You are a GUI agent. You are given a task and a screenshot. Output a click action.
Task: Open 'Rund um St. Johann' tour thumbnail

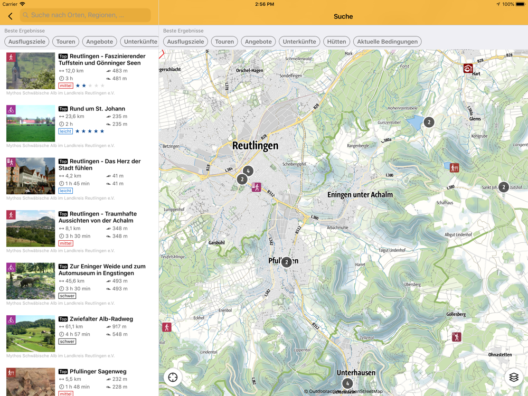(x=31, y=123)
